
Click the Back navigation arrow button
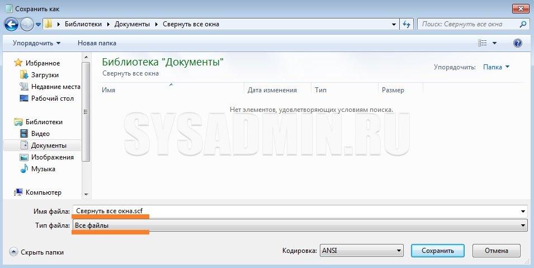11,24
